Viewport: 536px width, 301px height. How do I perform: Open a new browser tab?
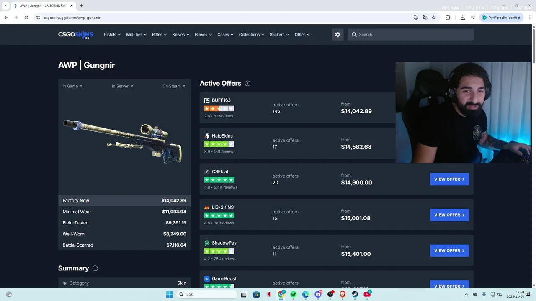(81, 6)
